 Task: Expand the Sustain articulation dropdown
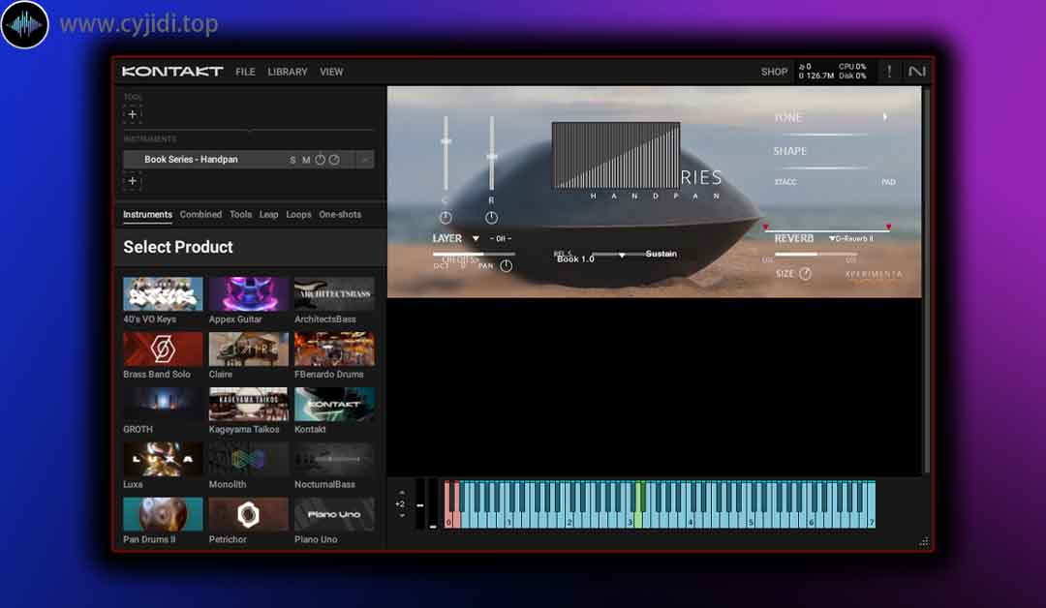622,255
